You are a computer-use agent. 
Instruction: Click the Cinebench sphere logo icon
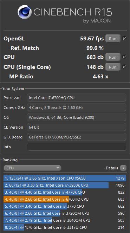[24, 12]
